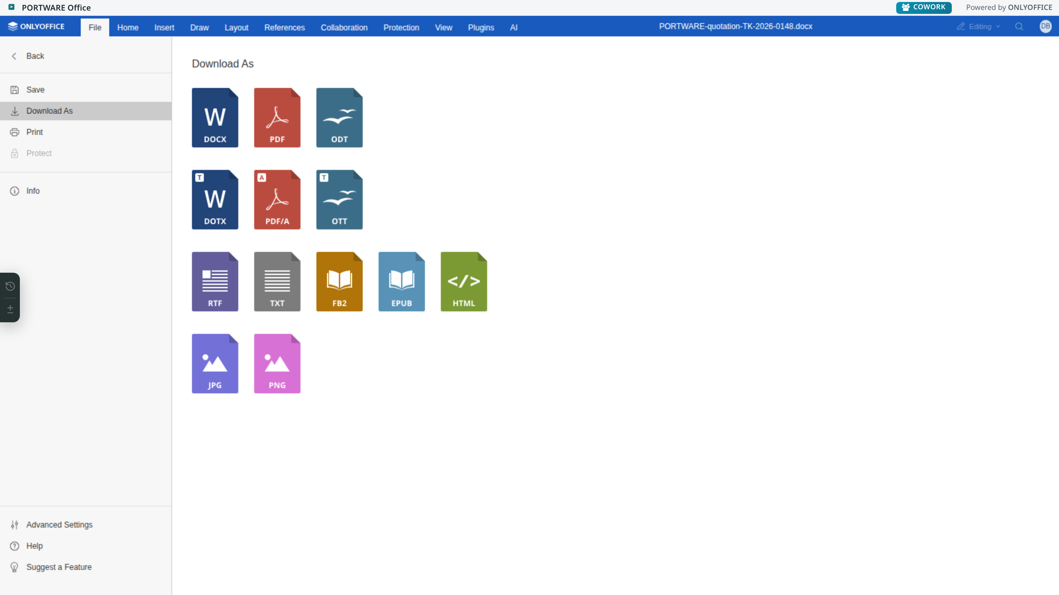Click Suggest a Feature
The width and height of the screenshot is (1059, 595).
pyautogui.click(x=85, y=567)
